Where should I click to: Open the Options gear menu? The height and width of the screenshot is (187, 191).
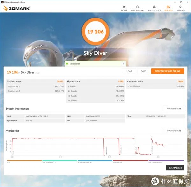click(x=180, y=8)
